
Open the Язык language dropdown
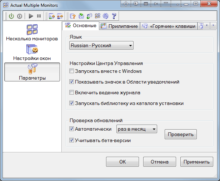tap(101, 45)
